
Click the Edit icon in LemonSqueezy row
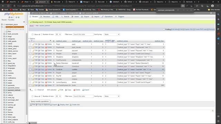pyautogui.click(x=33, y=82)
